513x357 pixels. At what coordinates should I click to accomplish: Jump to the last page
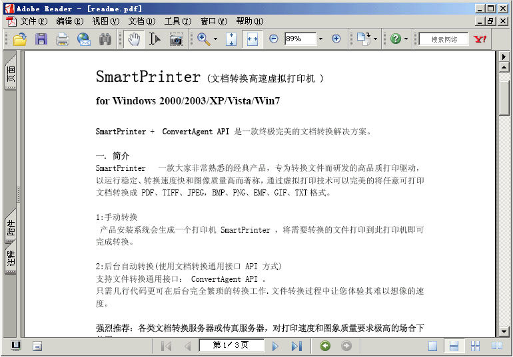coord(296,346)
